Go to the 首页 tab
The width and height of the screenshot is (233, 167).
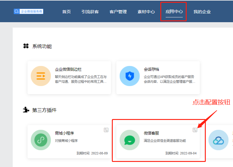point(66,12)
